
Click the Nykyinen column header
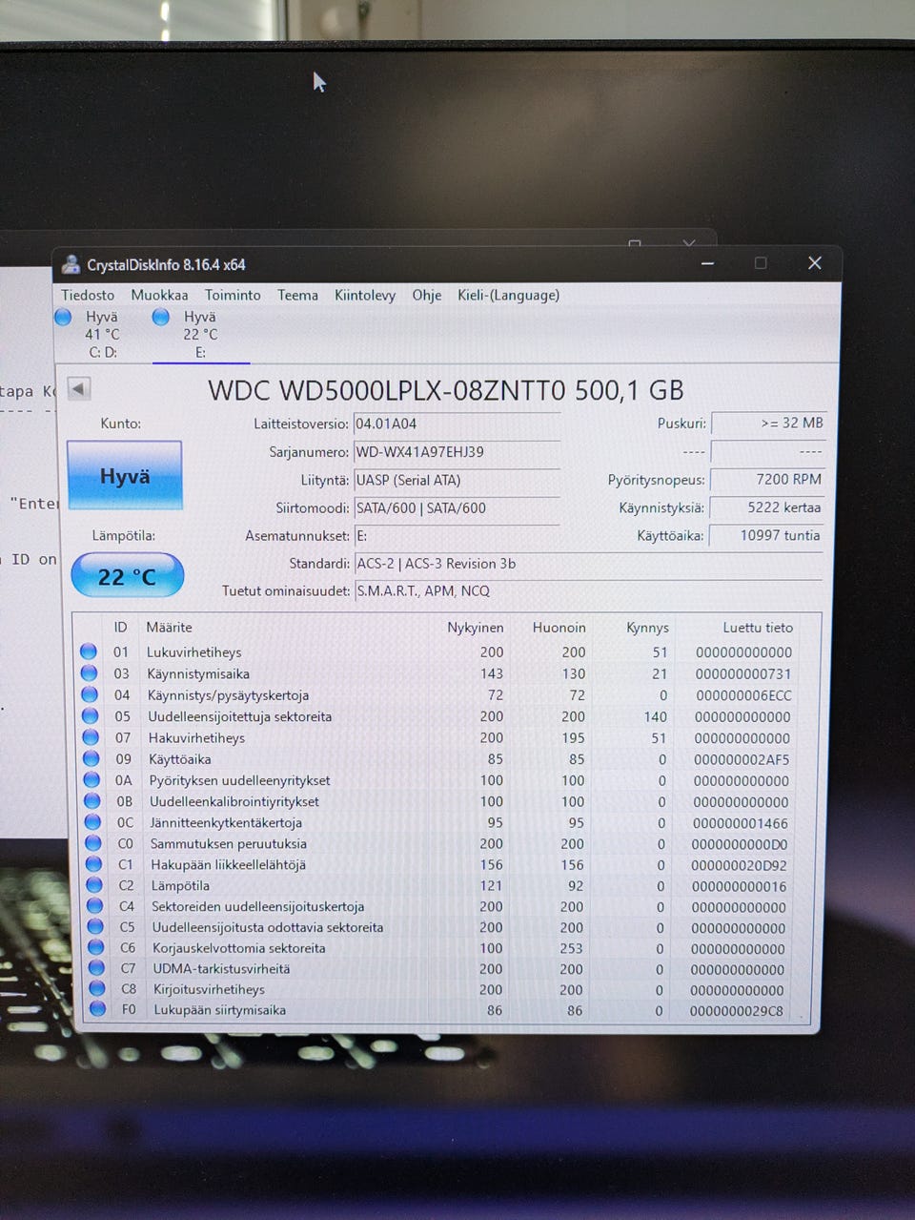pyautogui.click(x=476, y=628)
